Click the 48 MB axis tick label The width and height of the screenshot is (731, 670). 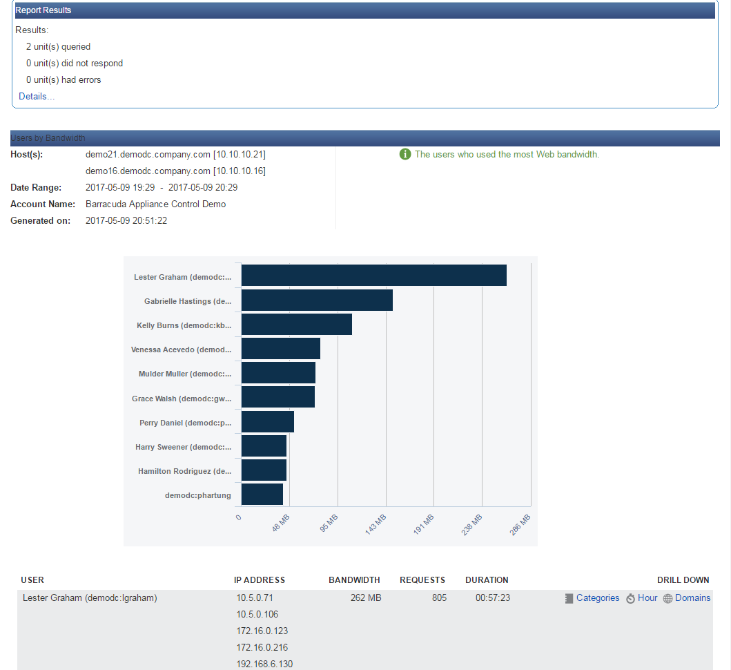pos(281,523)
